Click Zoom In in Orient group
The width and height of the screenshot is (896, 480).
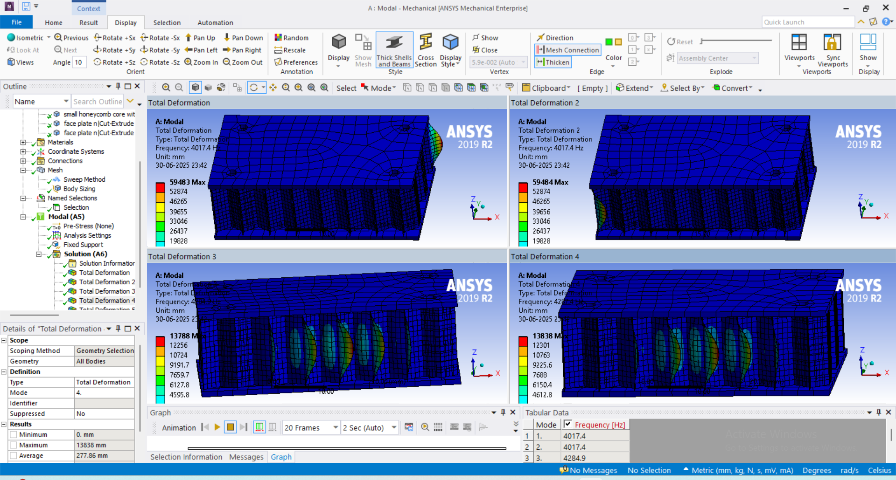point(201,62)
